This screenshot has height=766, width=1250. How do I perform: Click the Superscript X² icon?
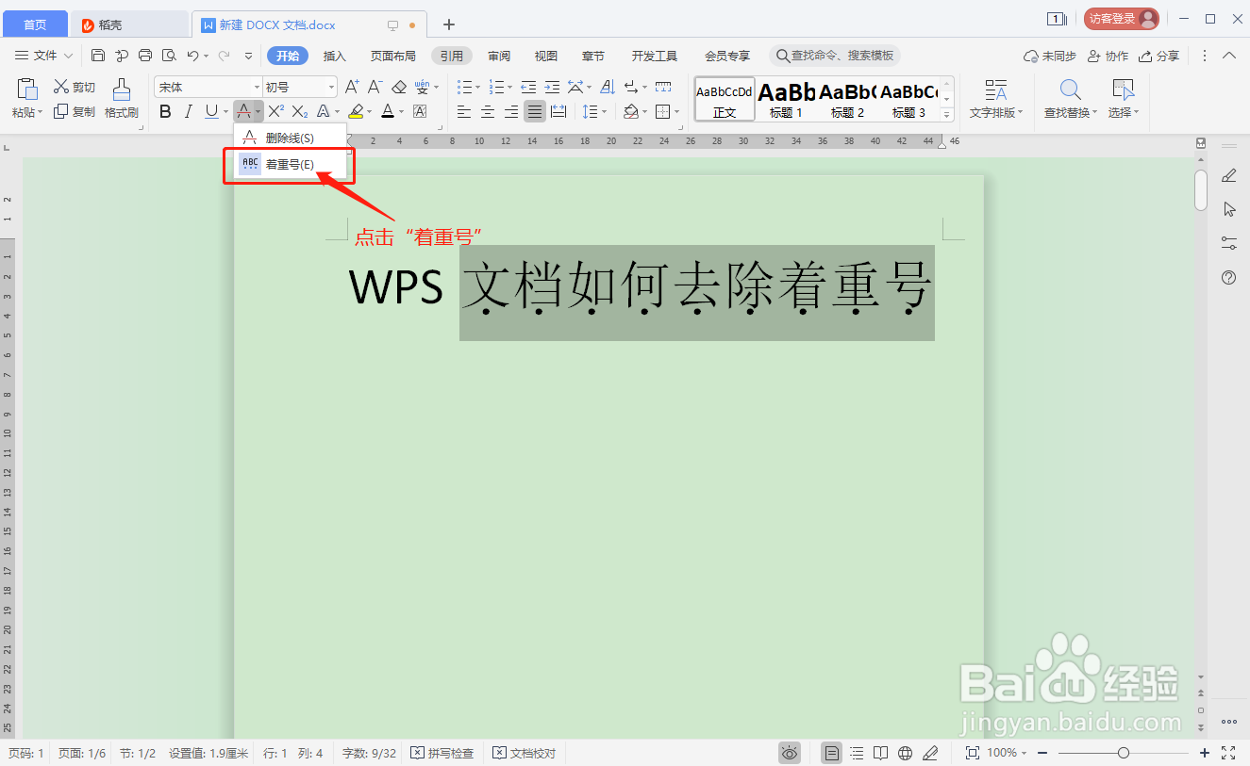point(276,112)
